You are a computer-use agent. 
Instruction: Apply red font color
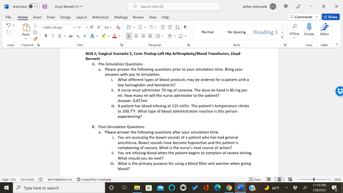(x=115, y=36)
